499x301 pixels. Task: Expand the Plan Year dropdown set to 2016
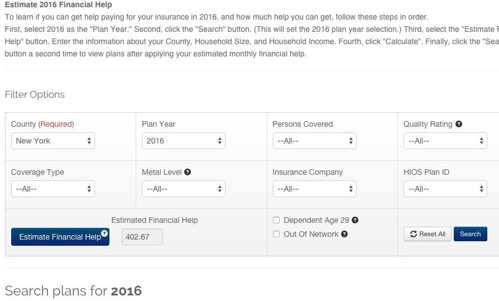click(184, 141)
